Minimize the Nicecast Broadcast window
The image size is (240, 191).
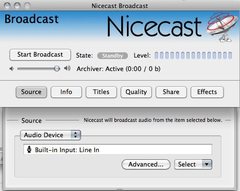point(17,6)
